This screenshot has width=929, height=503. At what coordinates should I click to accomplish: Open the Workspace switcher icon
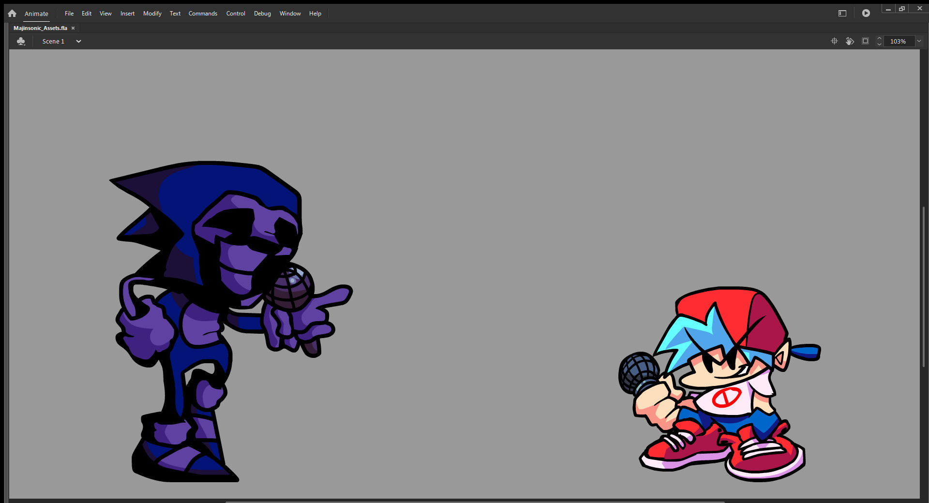(842, 14)
